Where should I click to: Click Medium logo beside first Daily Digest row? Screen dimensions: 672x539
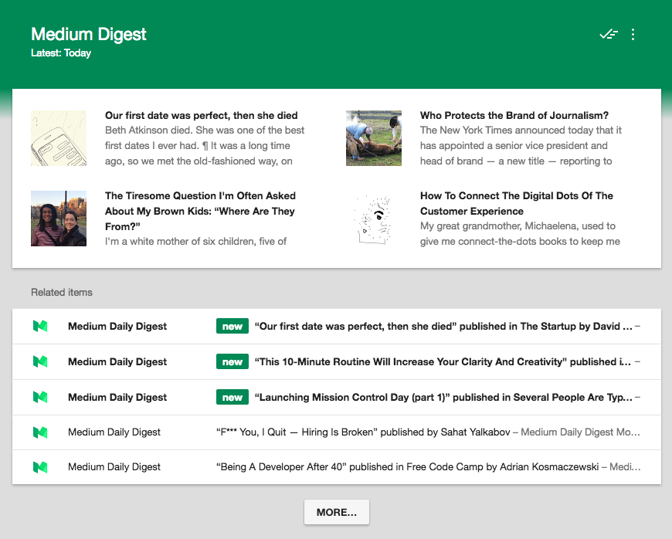pos(39,326)
